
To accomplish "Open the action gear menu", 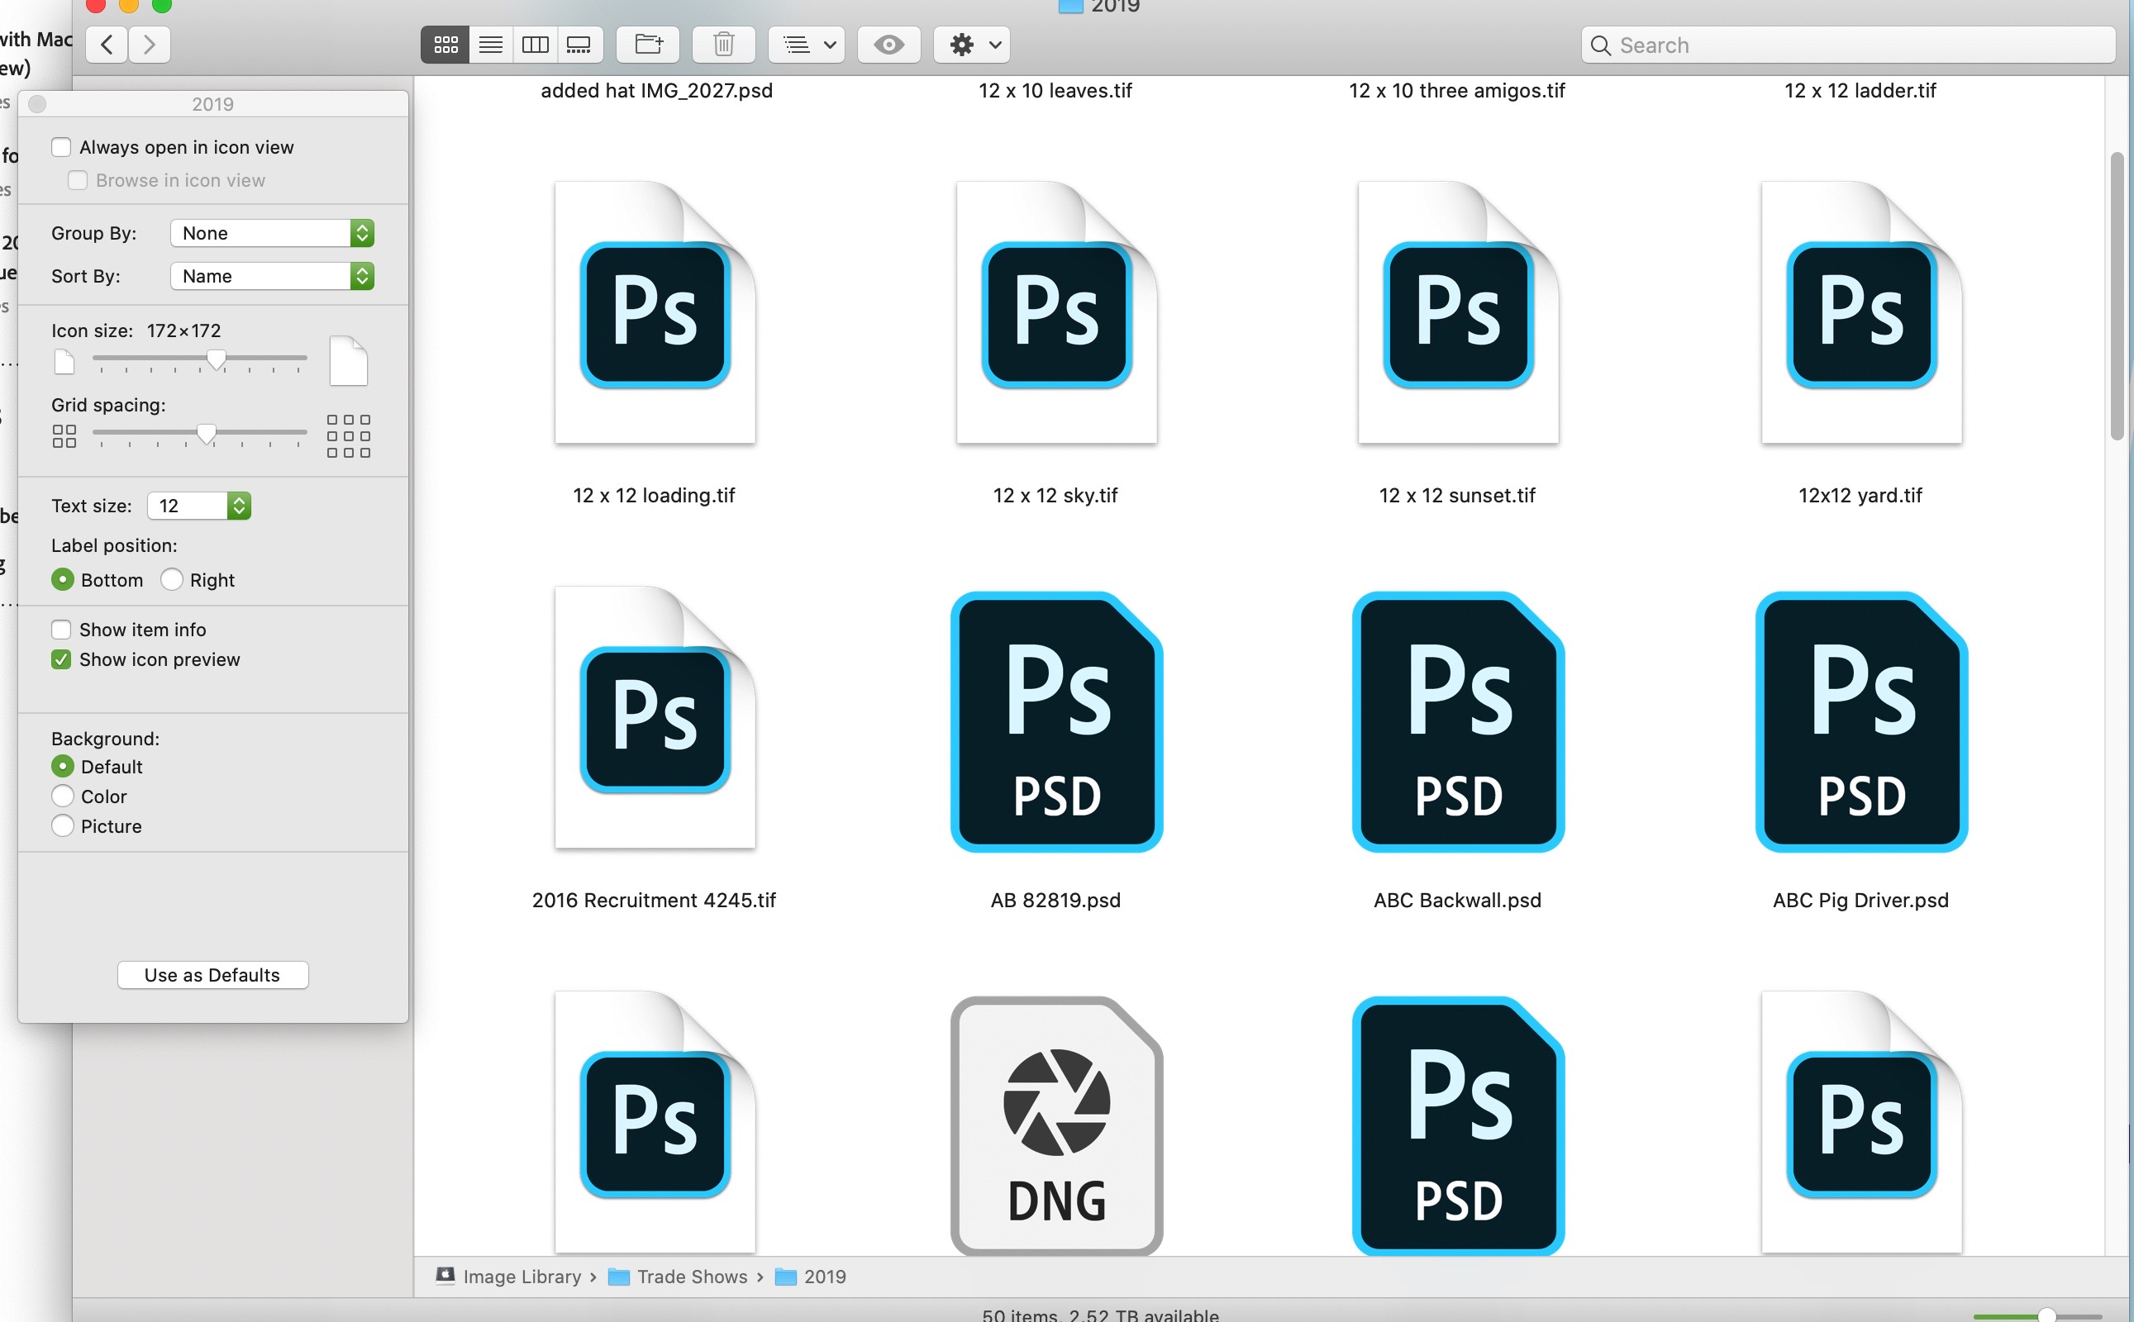I will (x=971, y=45).
